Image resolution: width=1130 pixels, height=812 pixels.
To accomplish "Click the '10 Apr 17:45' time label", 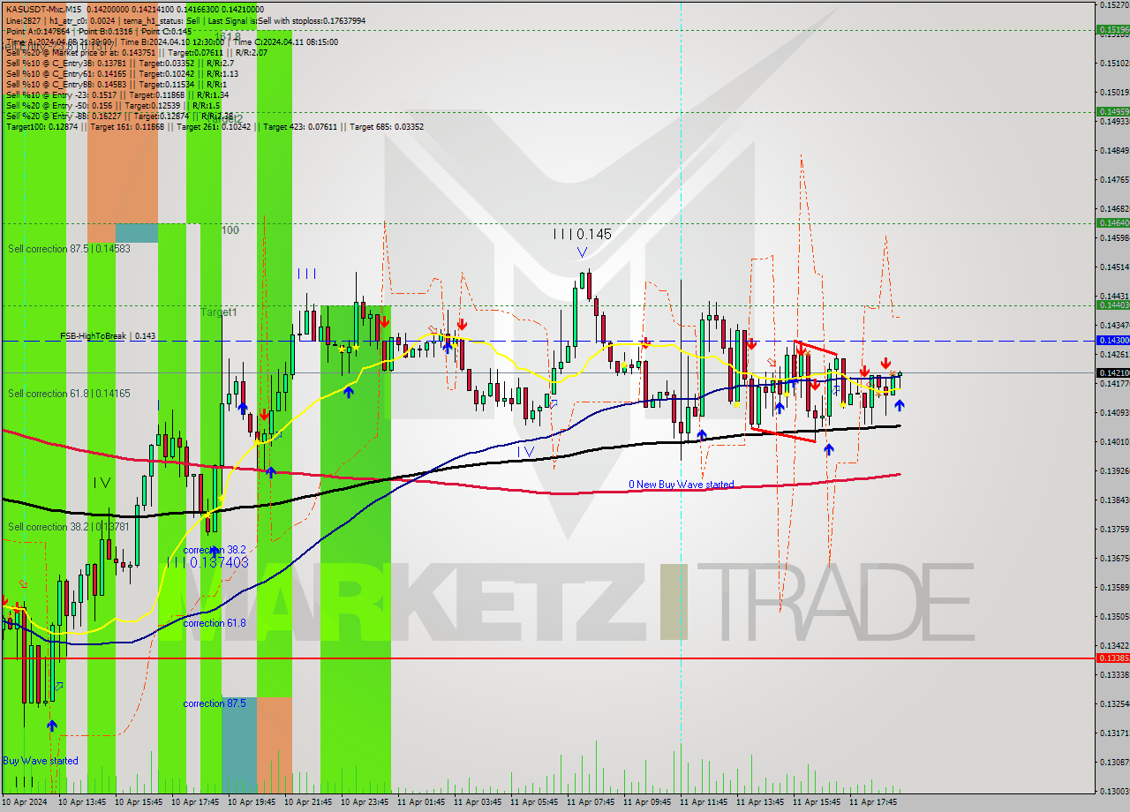I will click(x=195, y=802).
